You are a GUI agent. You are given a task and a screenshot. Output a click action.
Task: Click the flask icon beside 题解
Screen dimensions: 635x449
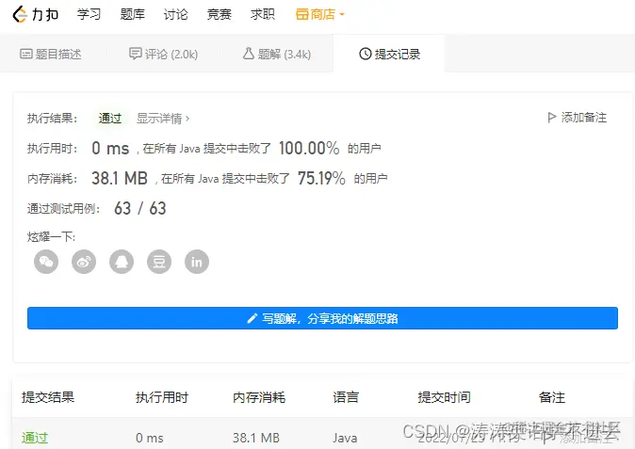coord(248,54)
